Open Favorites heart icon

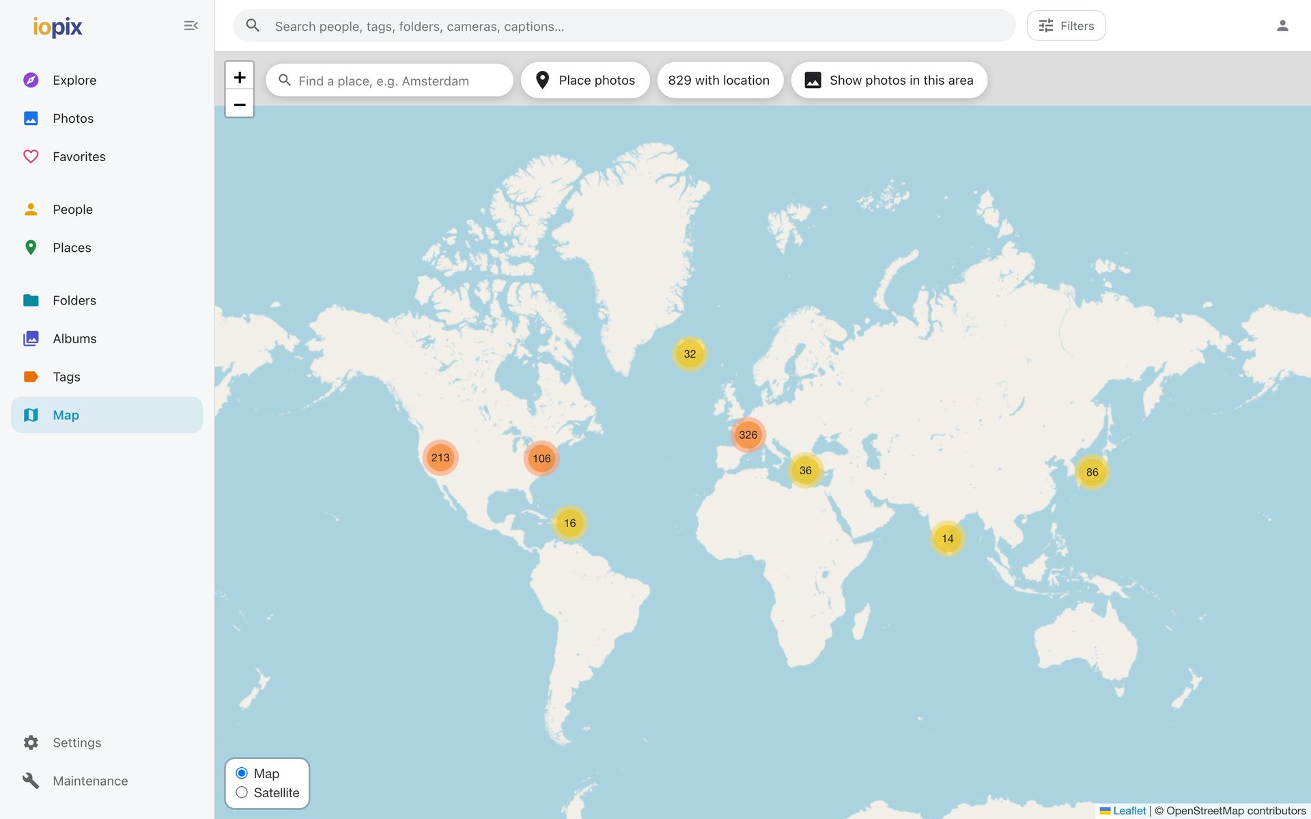coord(31,156)
